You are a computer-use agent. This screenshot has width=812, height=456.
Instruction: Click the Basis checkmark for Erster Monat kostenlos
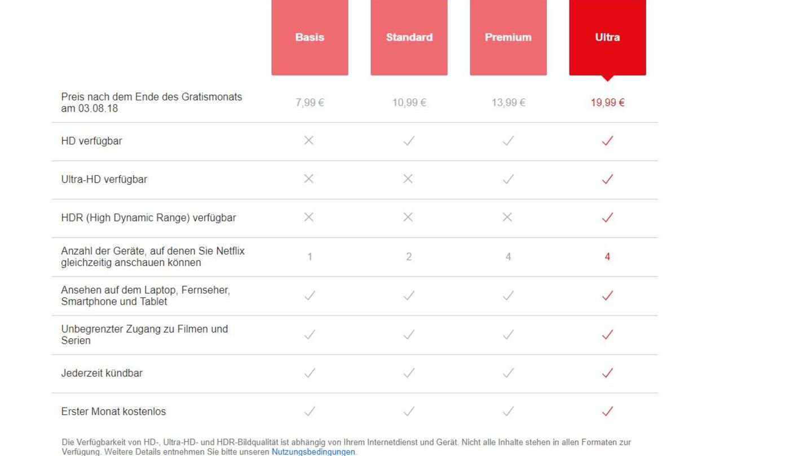pyautogui.click(x=309, y=411)
